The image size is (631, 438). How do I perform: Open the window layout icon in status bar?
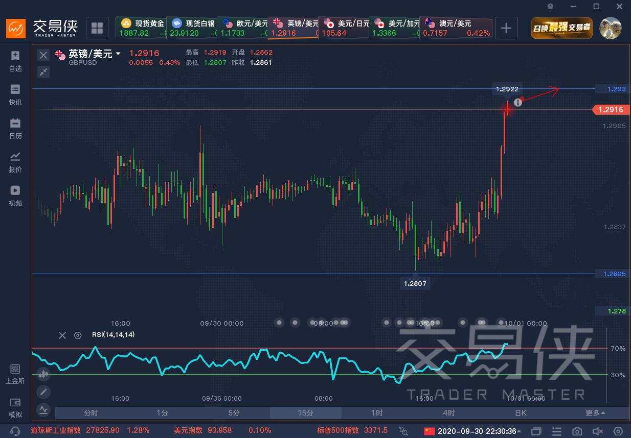click(x=536, y=431)
